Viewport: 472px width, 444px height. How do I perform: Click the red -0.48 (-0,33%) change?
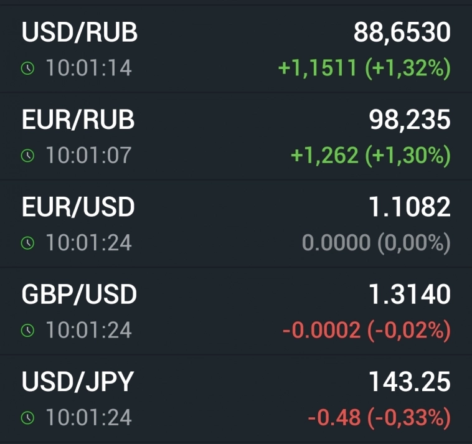[x=379, y=418]
